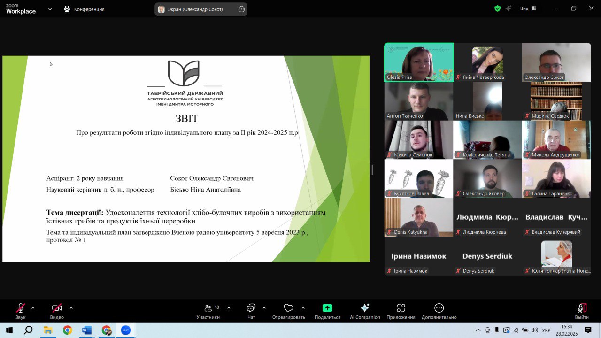Select Людмила Кюрчева participant tile
This screenshot has height=338, width=601.
pyautogui.click(x=487, y=217)
